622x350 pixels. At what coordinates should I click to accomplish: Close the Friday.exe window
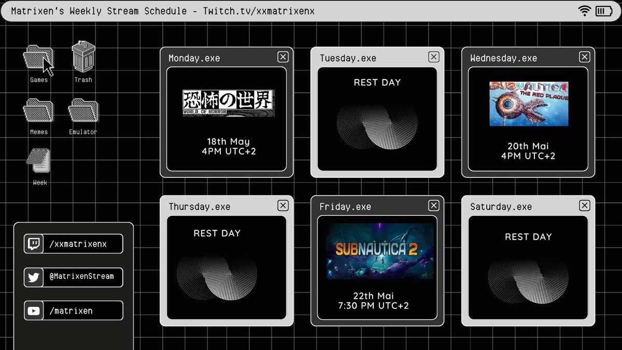tap(434, 205)
